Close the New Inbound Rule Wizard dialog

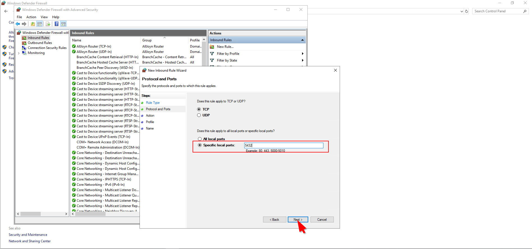pos(335,70)
